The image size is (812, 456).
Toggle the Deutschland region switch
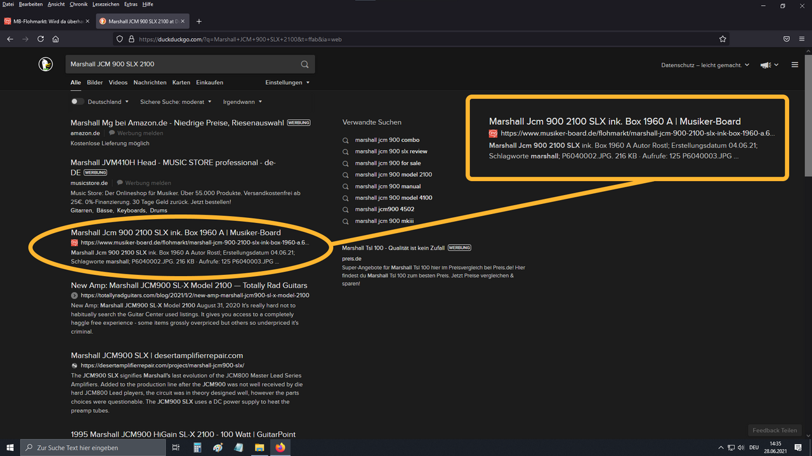77,101
